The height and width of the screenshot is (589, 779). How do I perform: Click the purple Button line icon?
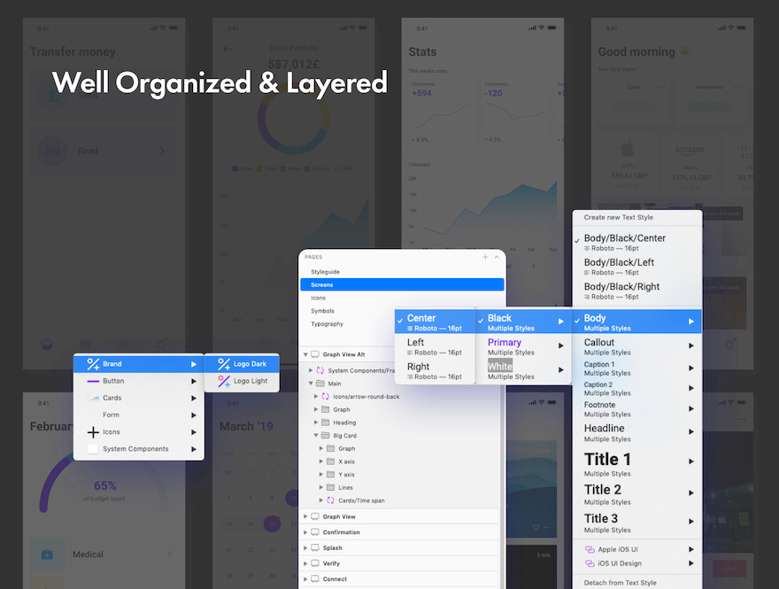(93, 381)
